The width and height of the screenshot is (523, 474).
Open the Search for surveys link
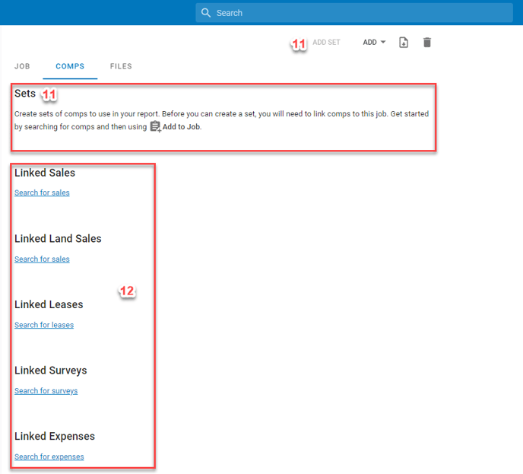pos(46,391)
